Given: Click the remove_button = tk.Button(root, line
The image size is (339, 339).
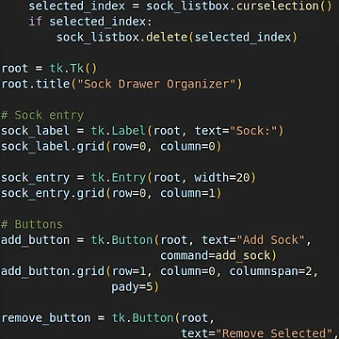Looking at the screenshot, I should click(108, 318).
